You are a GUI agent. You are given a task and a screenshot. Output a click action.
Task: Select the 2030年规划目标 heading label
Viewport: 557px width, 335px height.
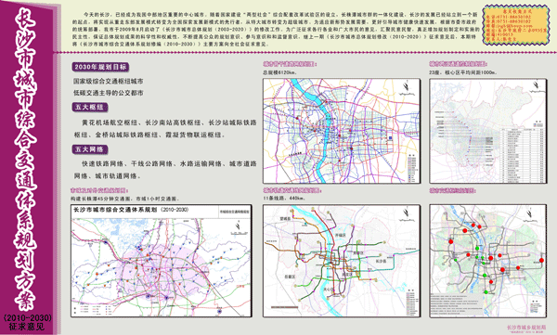pos(100,67)
